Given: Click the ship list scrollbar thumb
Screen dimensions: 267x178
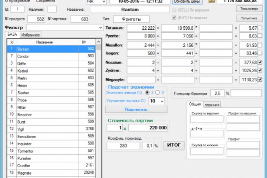Looking at the screenshot, I should [99, 47].
